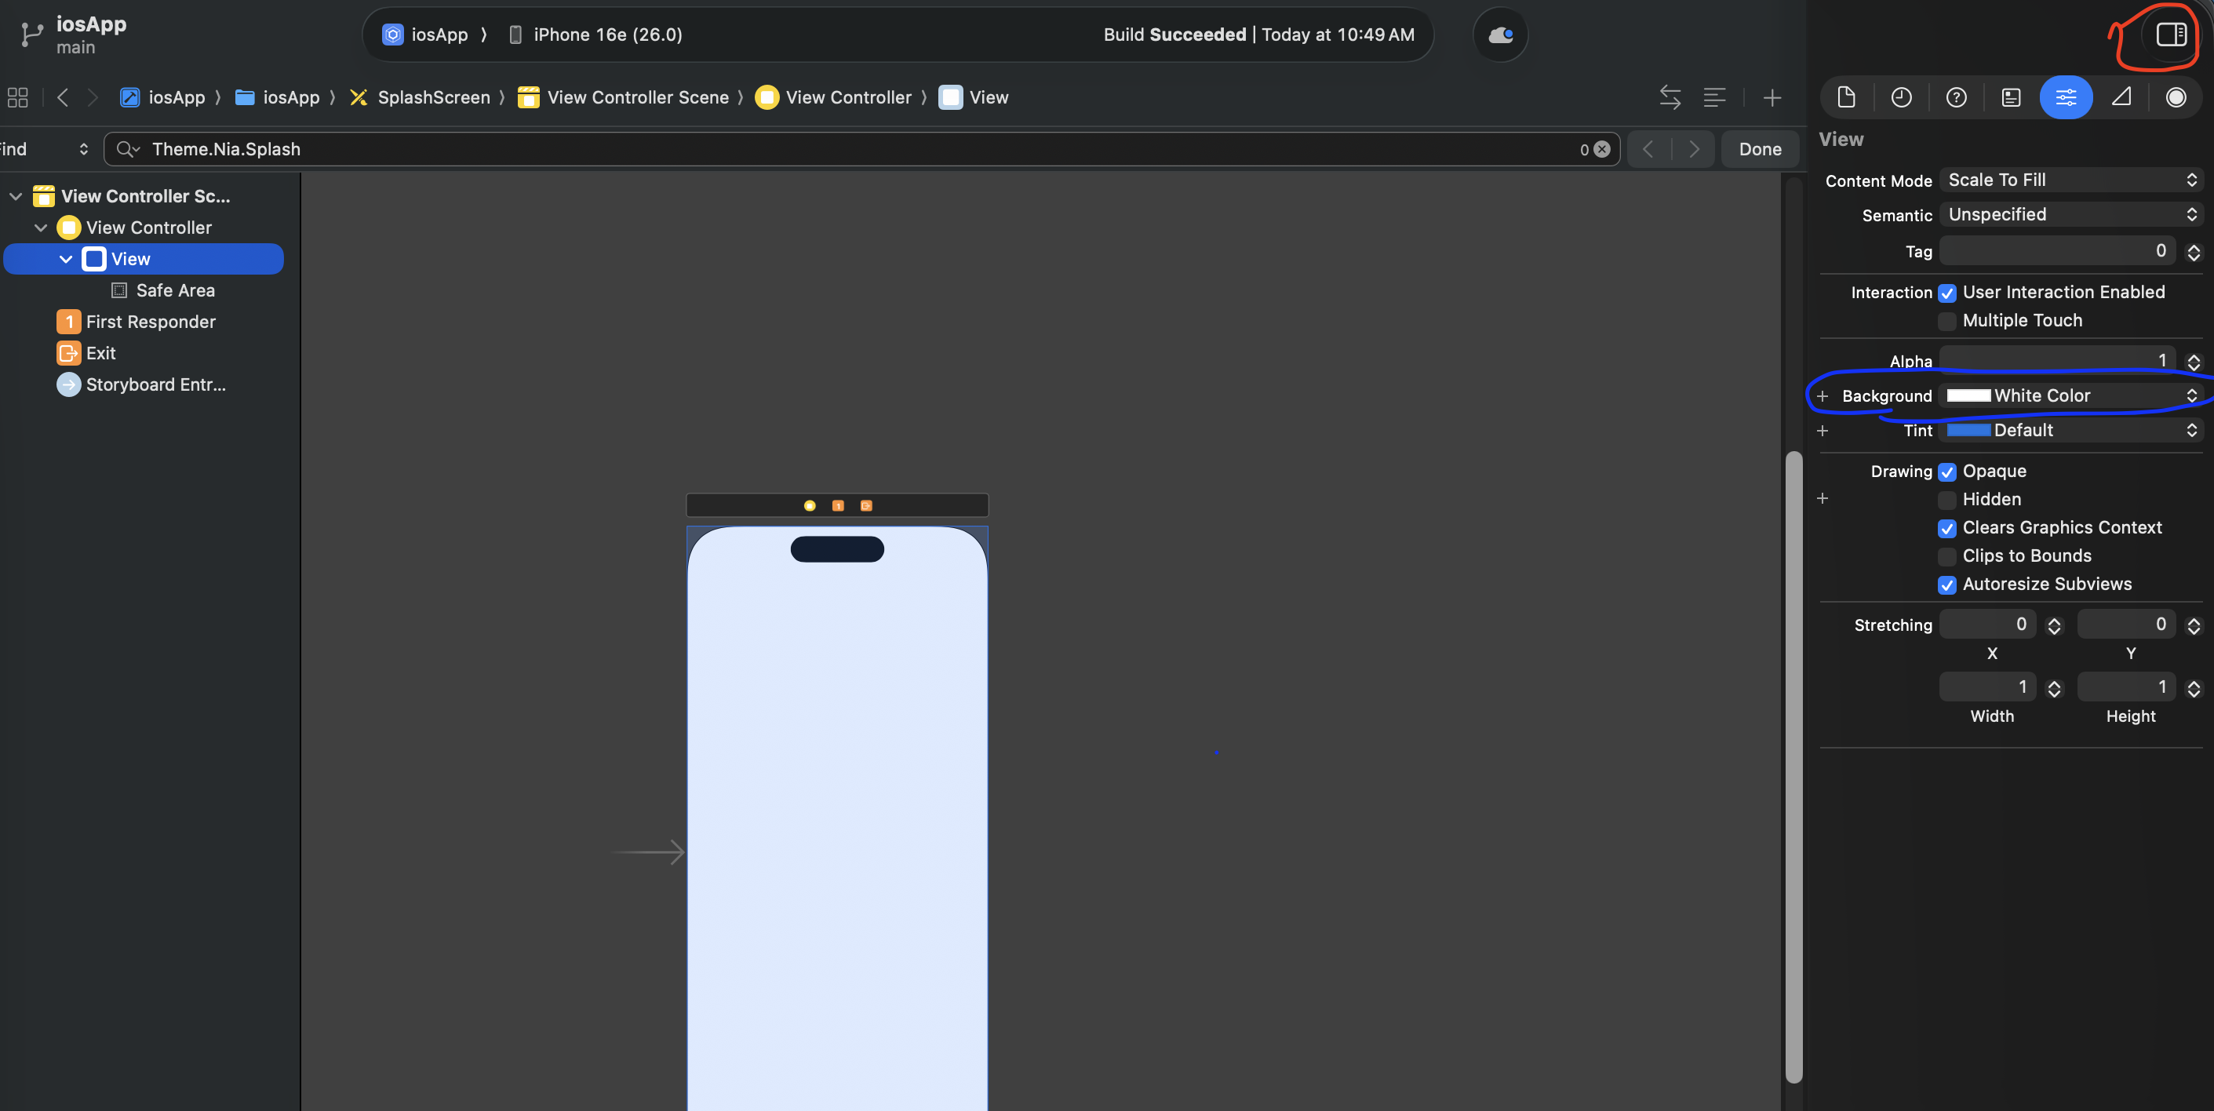Check the Clips to Bounds option

pyautogui.click(x=1946, y=557)
